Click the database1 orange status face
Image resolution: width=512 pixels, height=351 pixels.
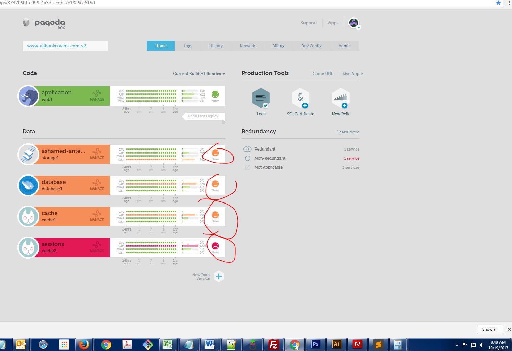[x=215, y=184]
